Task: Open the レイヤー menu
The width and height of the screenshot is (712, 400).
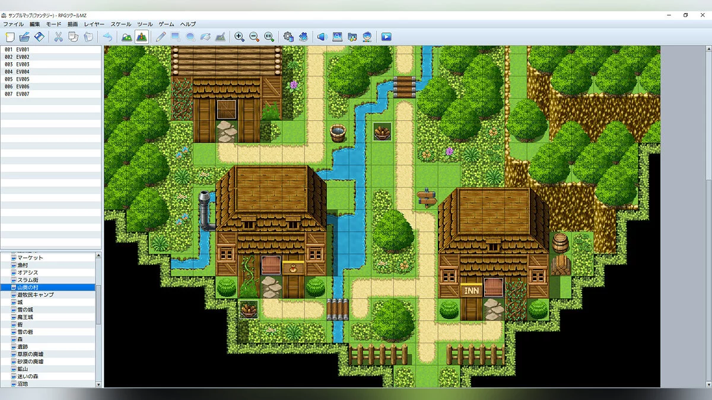Action: 94,24
